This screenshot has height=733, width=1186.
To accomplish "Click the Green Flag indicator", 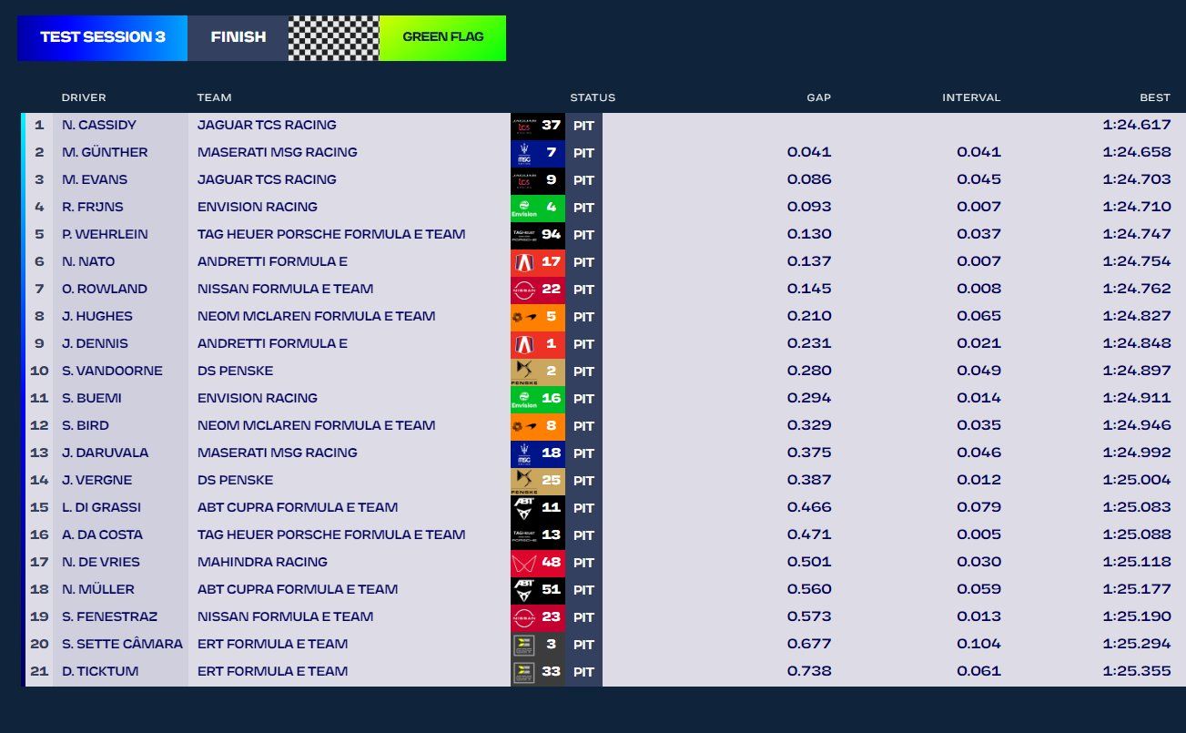I will [x=442, y=37].
